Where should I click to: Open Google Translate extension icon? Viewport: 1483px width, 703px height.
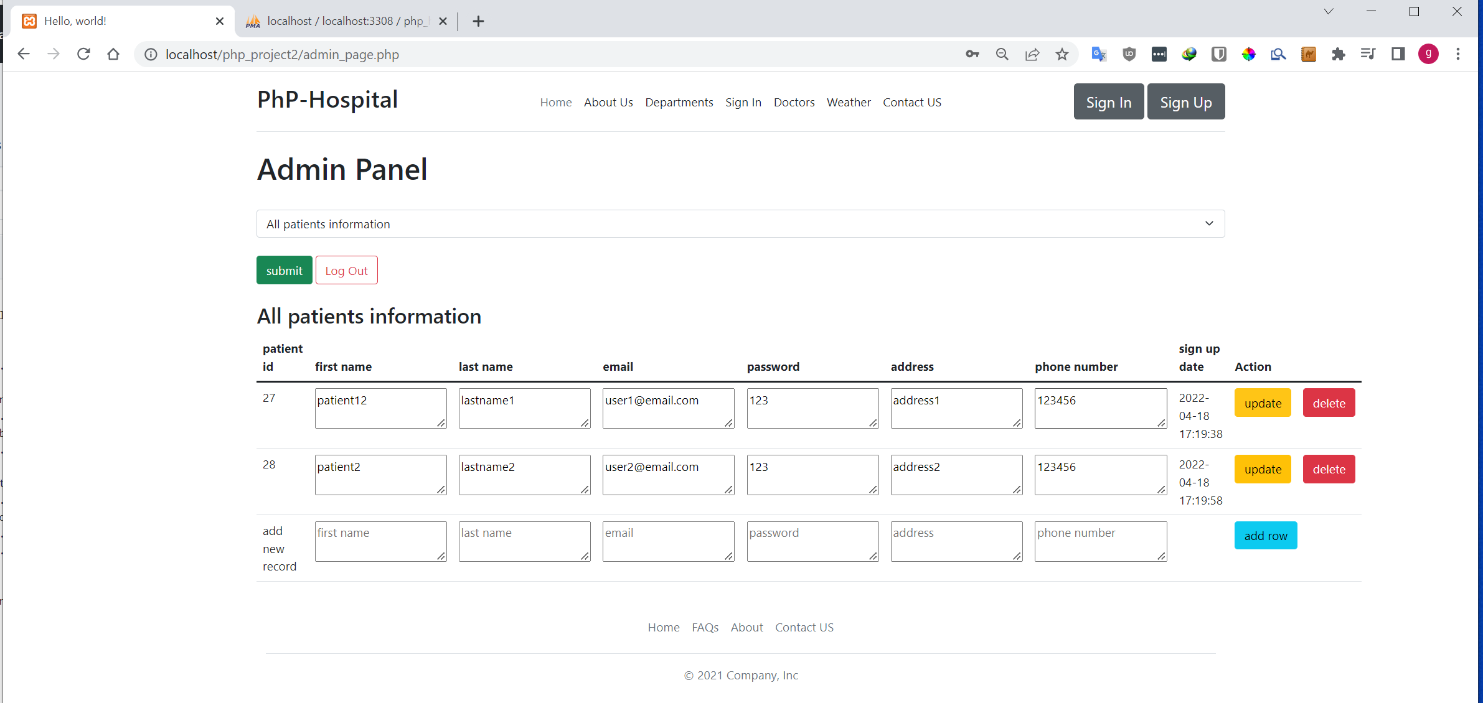pyautogui.click(x=1099, y=54)
